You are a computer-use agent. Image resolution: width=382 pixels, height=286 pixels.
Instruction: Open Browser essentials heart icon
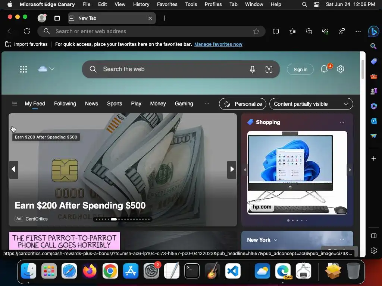point(325,31)
